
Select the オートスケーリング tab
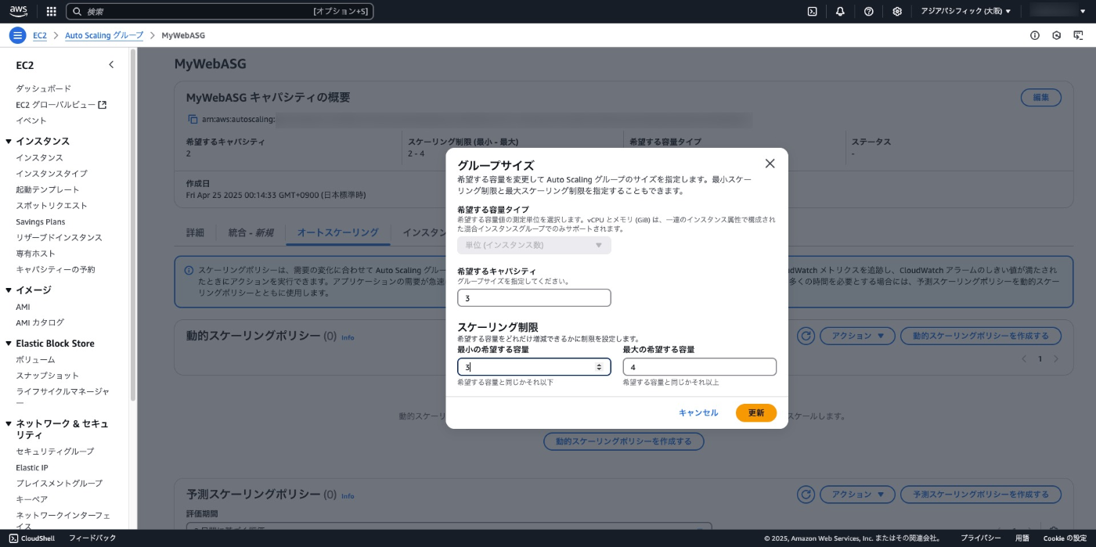337,232
